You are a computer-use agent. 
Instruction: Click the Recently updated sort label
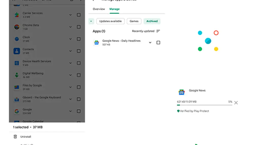(x=143, y=31)
